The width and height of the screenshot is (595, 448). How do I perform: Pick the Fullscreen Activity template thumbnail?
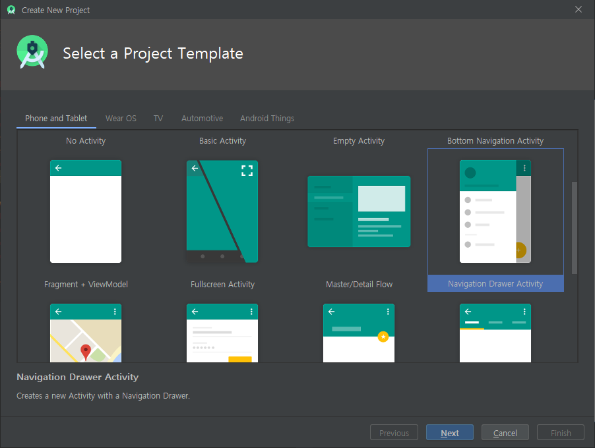tap(222, 211)
